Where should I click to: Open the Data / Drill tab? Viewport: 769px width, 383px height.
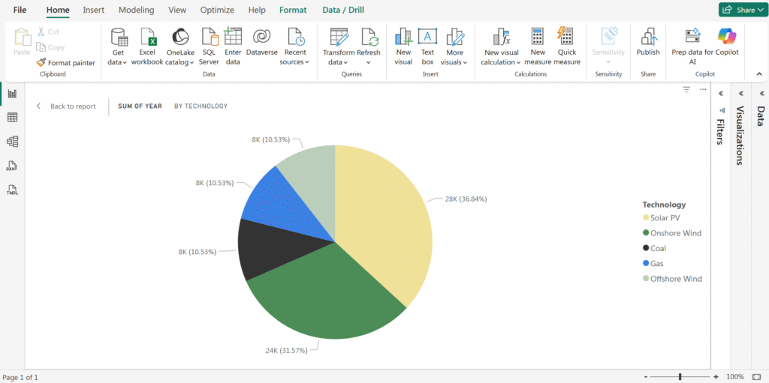coord(343,10)
